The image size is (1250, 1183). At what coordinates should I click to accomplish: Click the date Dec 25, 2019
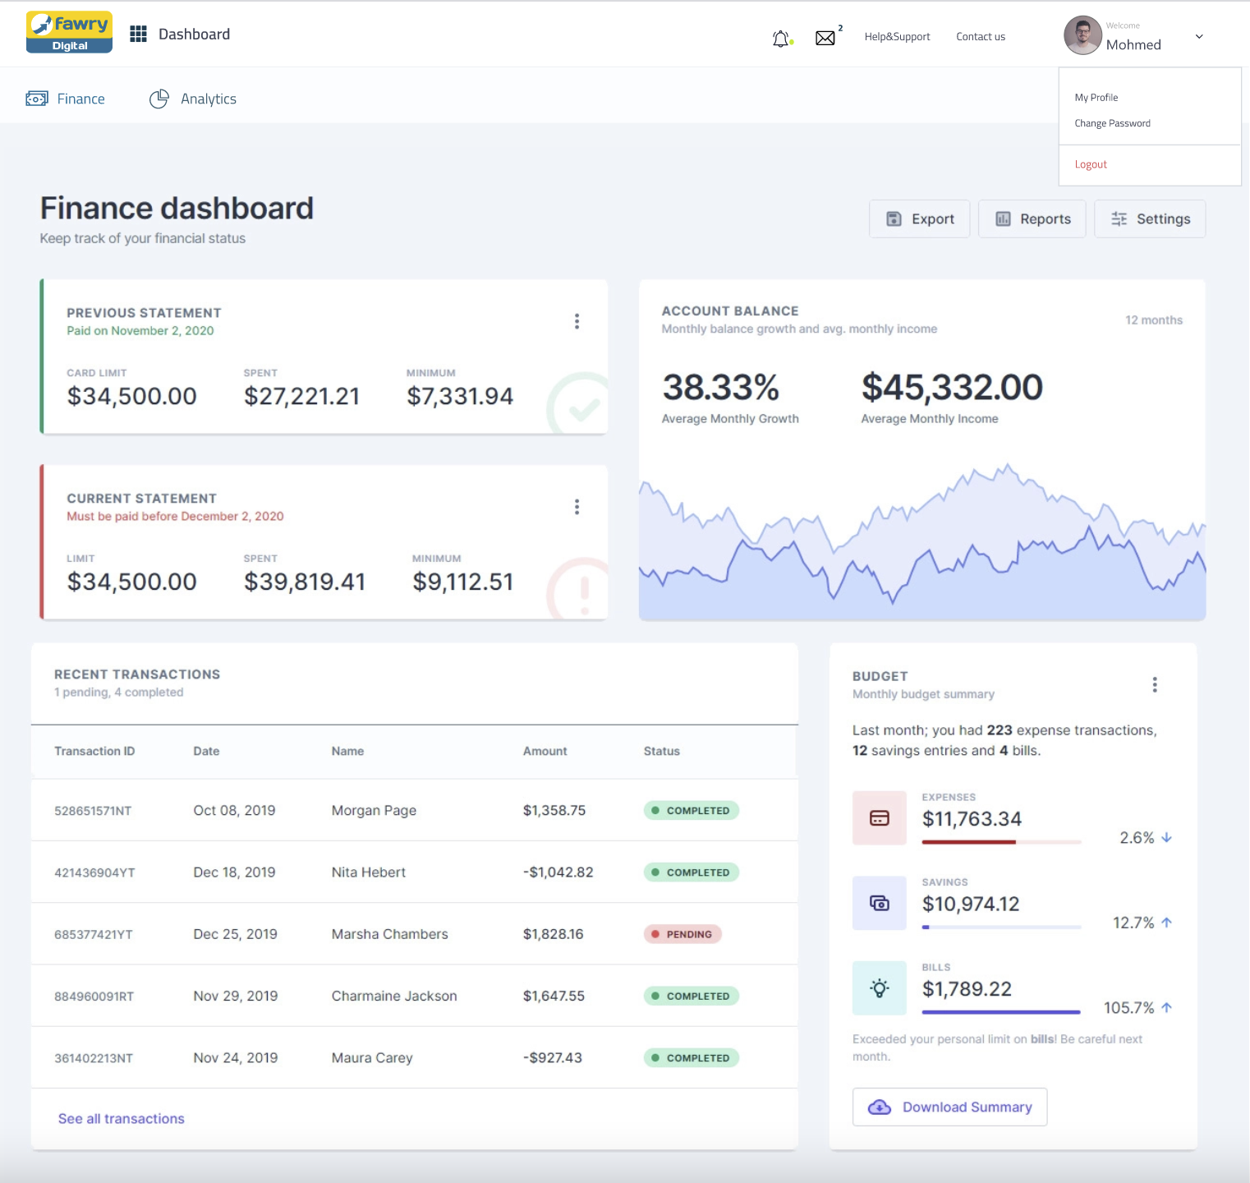235,934
